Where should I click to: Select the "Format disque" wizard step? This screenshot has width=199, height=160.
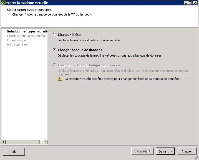16,40
